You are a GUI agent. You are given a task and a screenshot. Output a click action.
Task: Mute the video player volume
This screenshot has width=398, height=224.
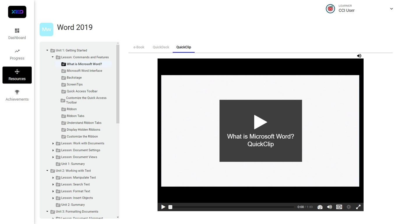click(330, 207)
